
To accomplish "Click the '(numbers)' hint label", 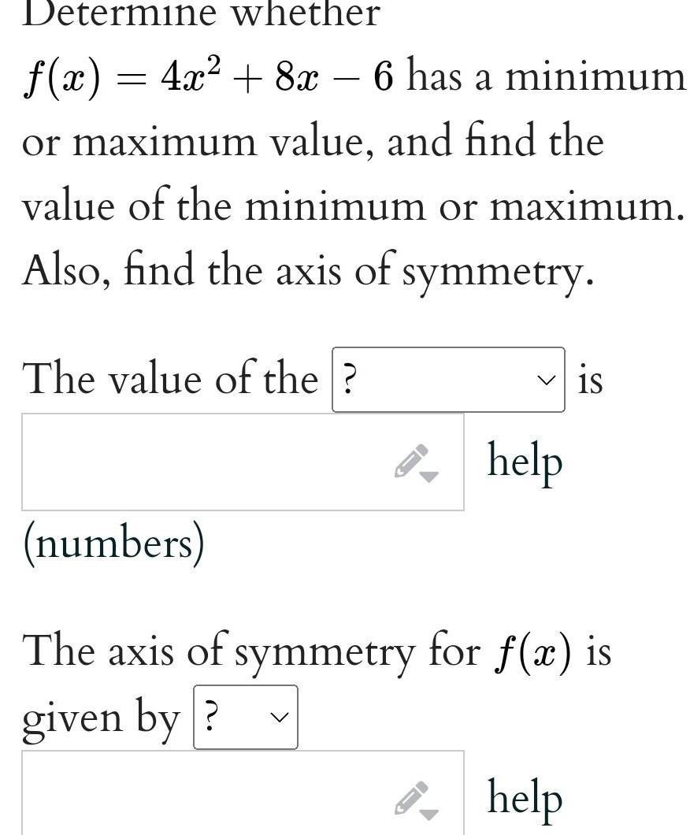I will tap(113, 544).
